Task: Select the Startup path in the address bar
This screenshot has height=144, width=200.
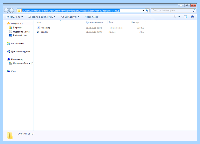Action: 70,11
